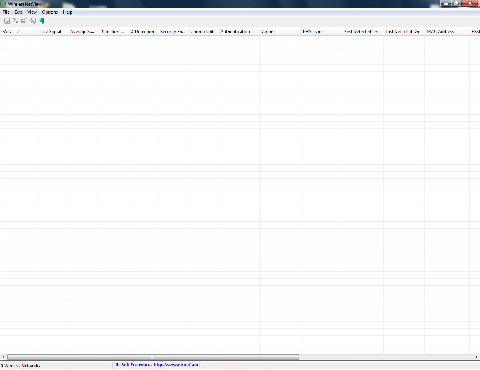Sort by PHY Types column header
The height and width of the screenshot is (370, 480).
click(321, 32)
